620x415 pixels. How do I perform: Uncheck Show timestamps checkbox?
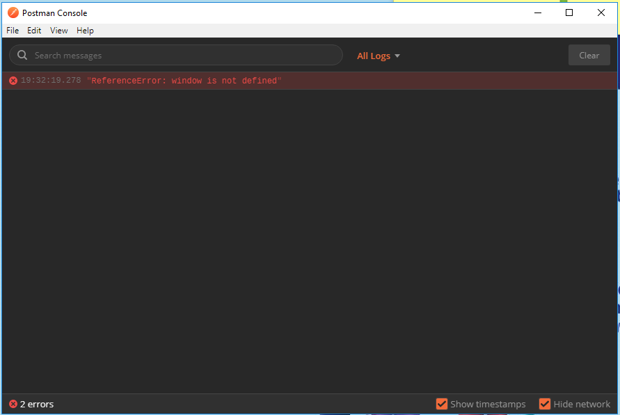(442, 404)
